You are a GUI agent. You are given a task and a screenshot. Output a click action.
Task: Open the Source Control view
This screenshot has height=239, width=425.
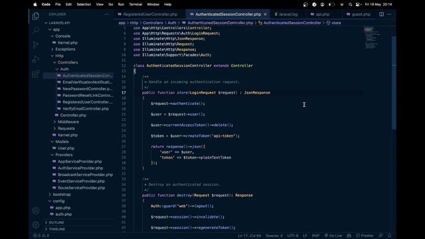pyautogui.click(x=35, y=44)
